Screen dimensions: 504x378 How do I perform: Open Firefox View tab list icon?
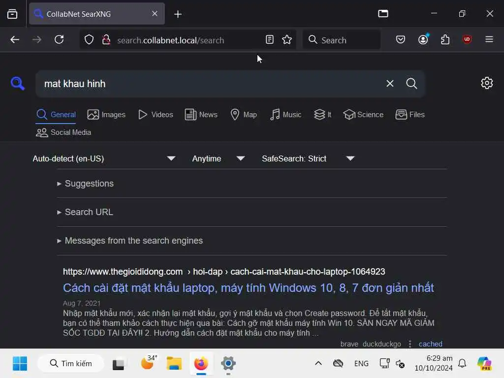12,14
